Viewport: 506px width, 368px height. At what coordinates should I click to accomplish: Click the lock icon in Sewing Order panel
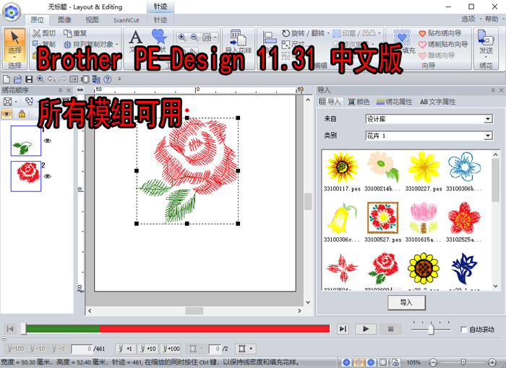click(22, 113)
